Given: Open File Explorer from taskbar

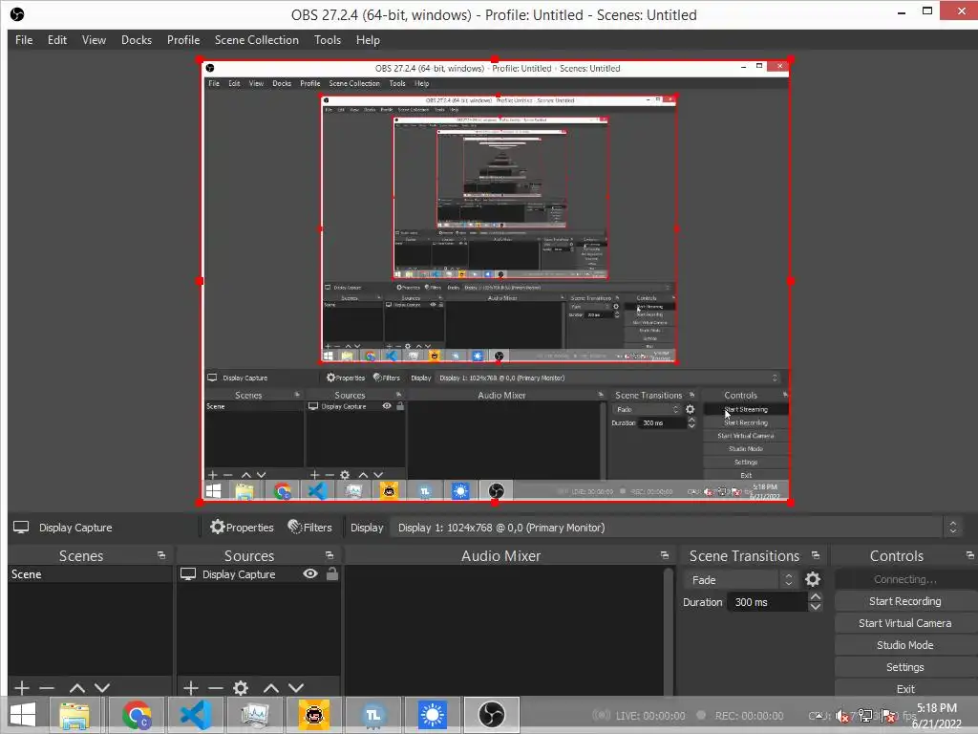Looking at the screenshot, I should tap(74, 715).
